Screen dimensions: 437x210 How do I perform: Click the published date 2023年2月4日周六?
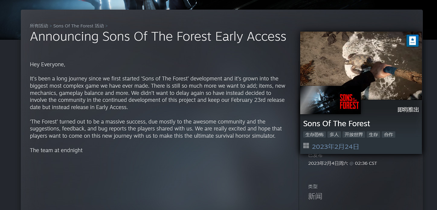point(328,163)
